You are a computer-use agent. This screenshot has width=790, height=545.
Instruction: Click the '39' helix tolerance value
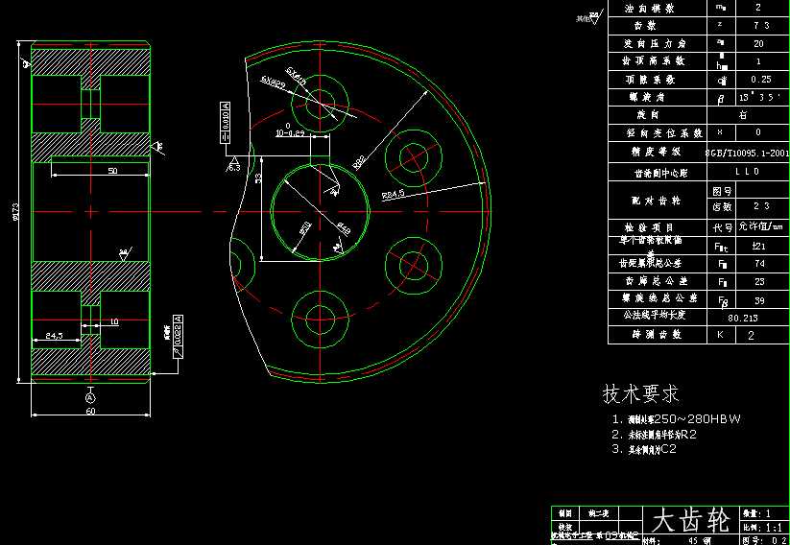[760, 300]
